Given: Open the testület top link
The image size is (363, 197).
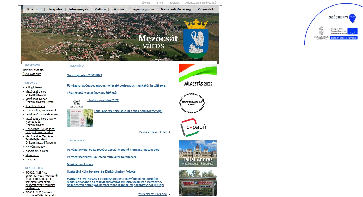Looking at the screenshot, I should [175, 3].
